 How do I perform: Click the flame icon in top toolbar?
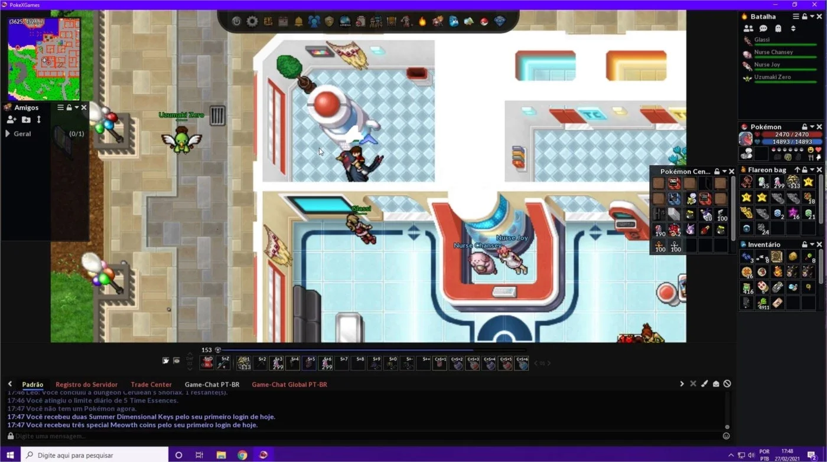click(422, 21)
